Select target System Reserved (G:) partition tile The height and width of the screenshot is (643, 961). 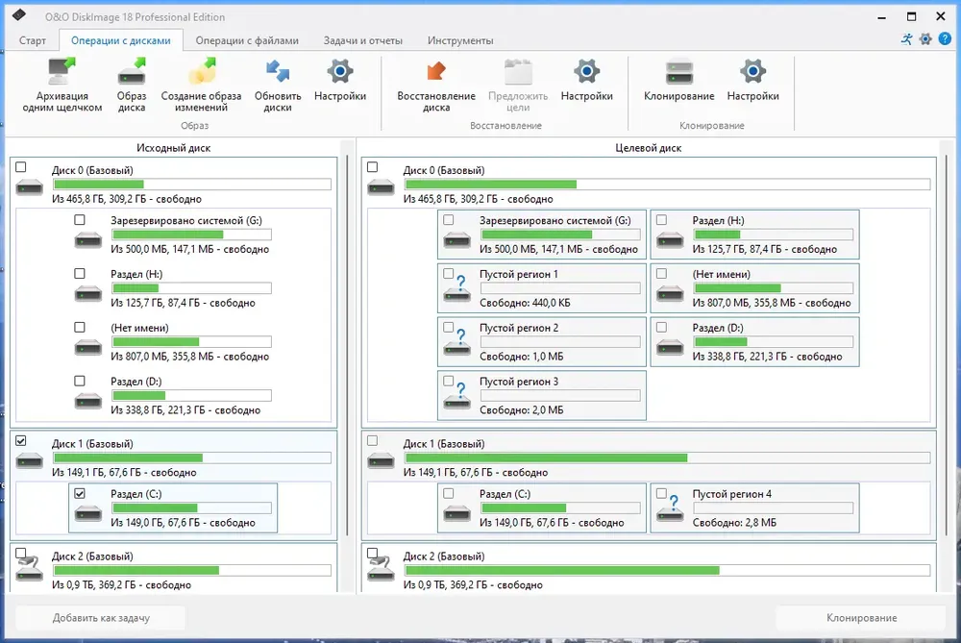[542, 235]
